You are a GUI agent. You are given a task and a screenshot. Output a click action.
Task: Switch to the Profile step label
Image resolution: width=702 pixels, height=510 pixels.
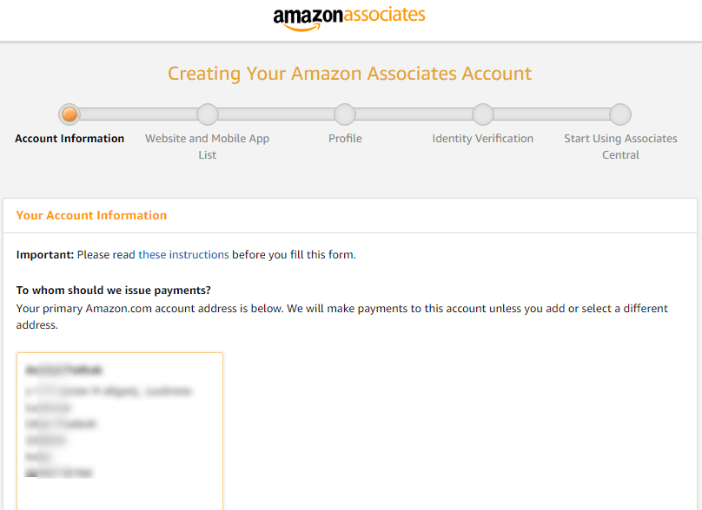(344, 138)
